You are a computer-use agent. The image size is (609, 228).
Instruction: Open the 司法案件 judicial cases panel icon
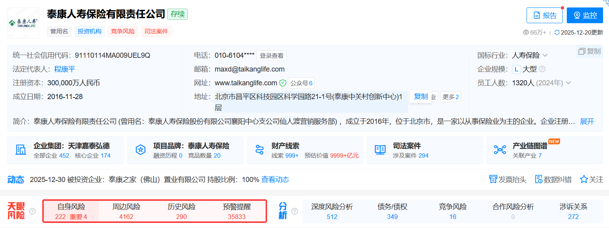click(380, 149)
